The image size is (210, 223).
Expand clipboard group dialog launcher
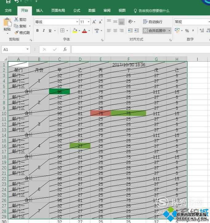click(x=31, y=40)
